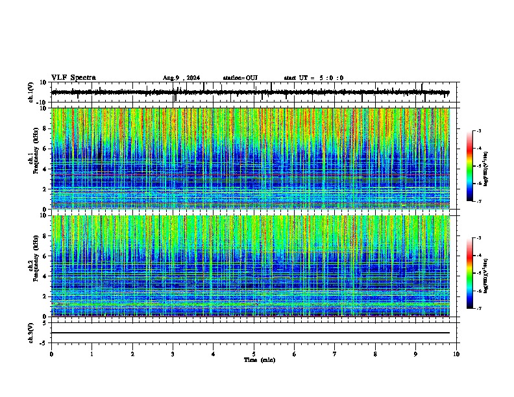Image resolution: width=514 pixels, height=397 pixels.
Task: Click the ch.1 voltage waveform trace
Action: 251,93
